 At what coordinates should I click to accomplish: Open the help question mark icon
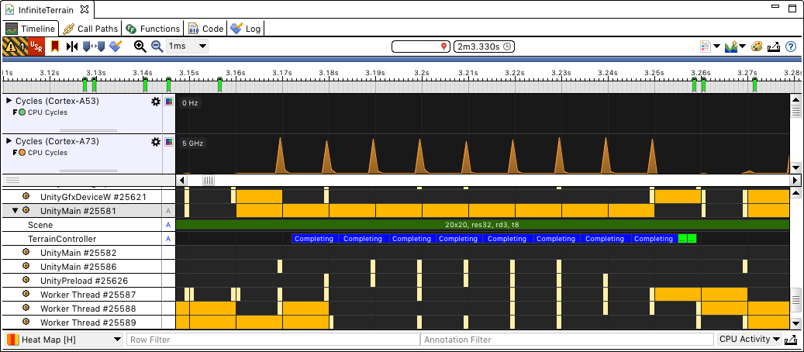(x=791, y=47)
